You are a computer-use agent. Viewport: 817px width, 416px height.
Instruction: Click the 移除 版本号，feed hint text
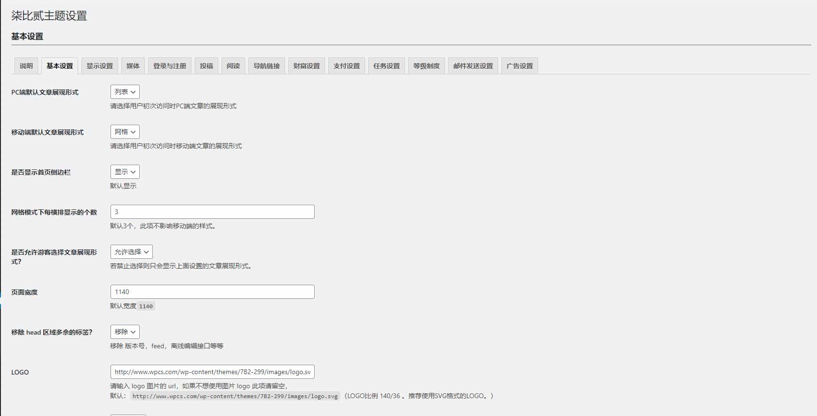167,346
